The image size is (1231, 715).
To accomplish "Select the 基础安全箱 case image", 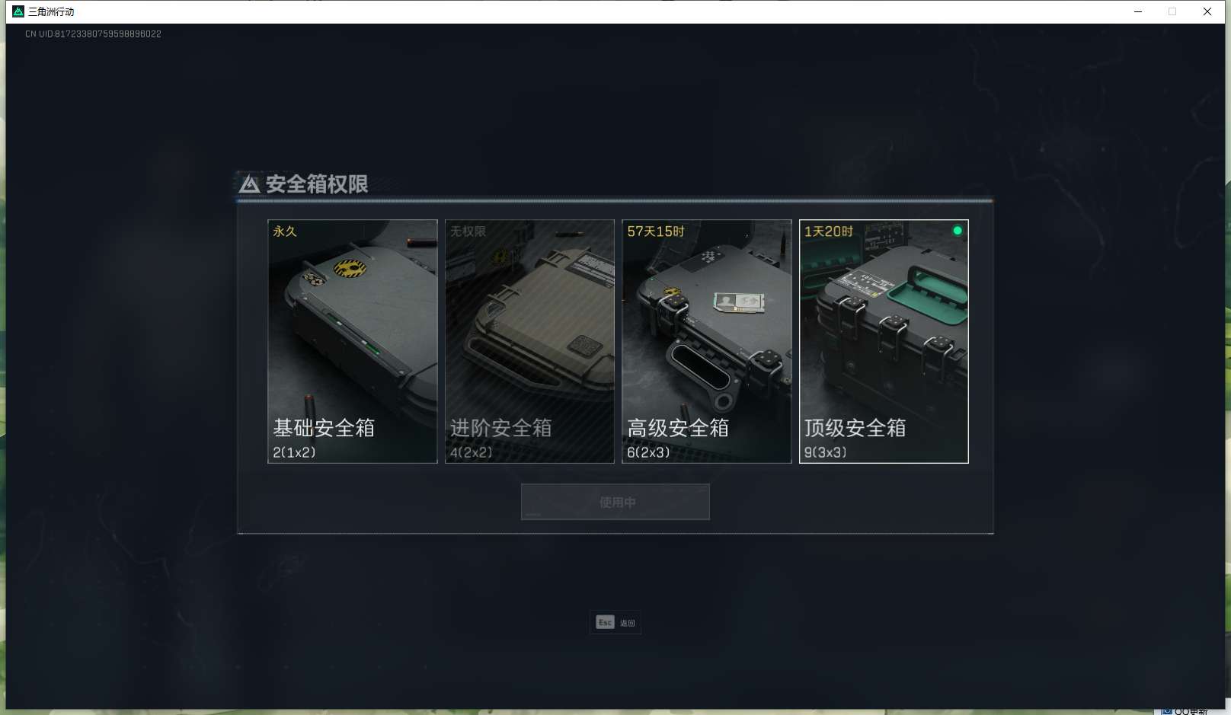I will tap(353, 341).
